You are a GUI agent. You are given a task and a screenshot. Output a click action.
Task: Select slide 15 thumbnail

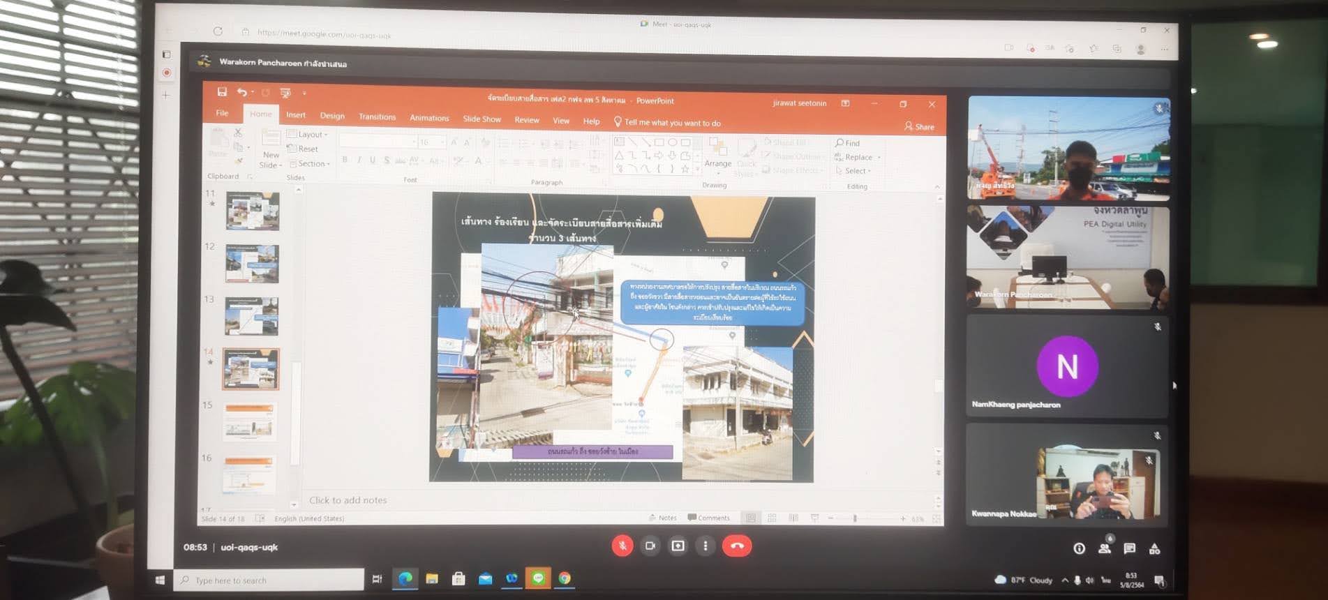pyautogui.click(x=249, y=421)
